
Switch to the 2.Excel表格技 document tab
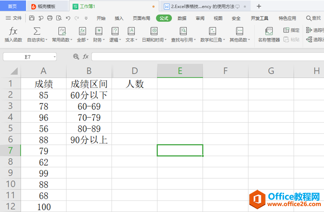click(x=205, y=6)
